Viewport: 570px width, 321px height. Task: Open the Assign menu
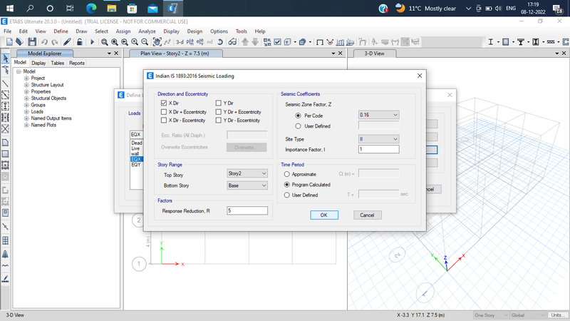[123, 31]
